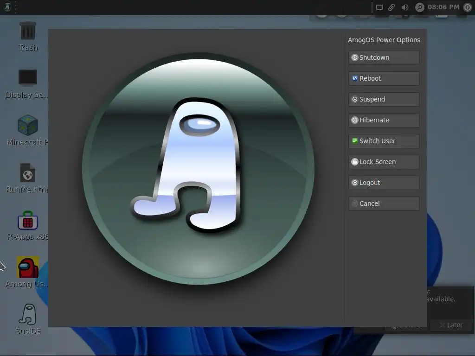
Task: Open the paperclip clipboard tray icon
Action: click(x=392, y=7)
